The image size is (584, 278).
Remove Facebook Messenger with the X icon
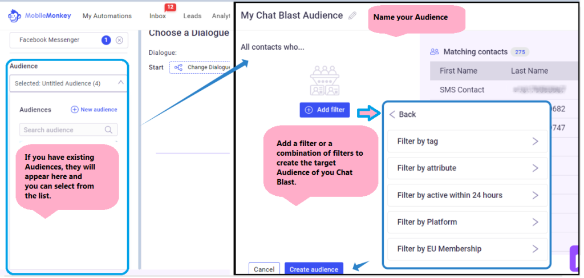tap(119, 41)
